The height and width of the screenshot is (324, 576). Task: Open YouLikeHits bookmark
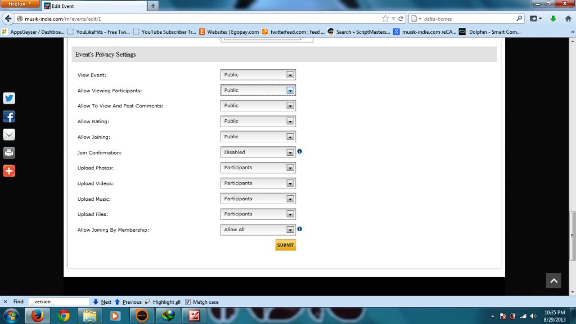coord(99,32)
